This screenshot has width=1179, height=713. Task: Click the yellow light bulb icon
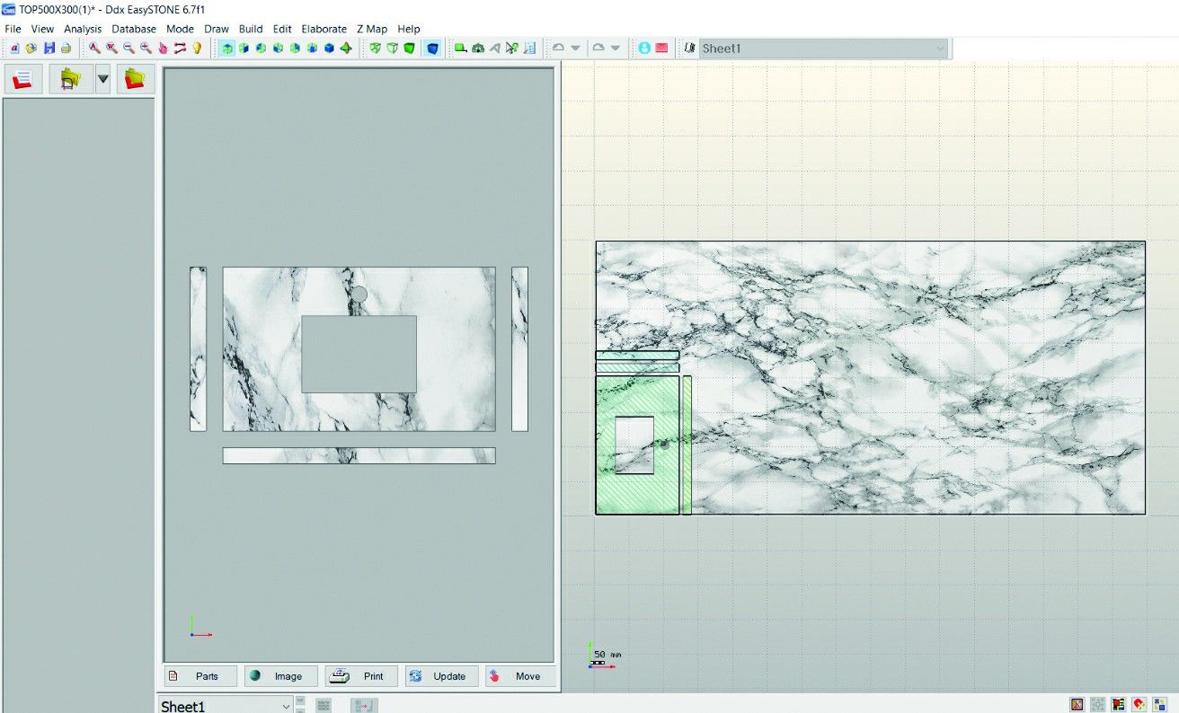197,48
